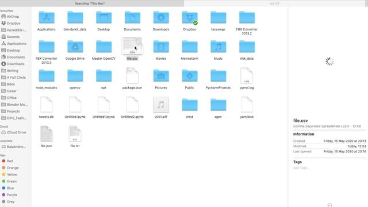Click the Add Tags field in preview

pos(301,168)
